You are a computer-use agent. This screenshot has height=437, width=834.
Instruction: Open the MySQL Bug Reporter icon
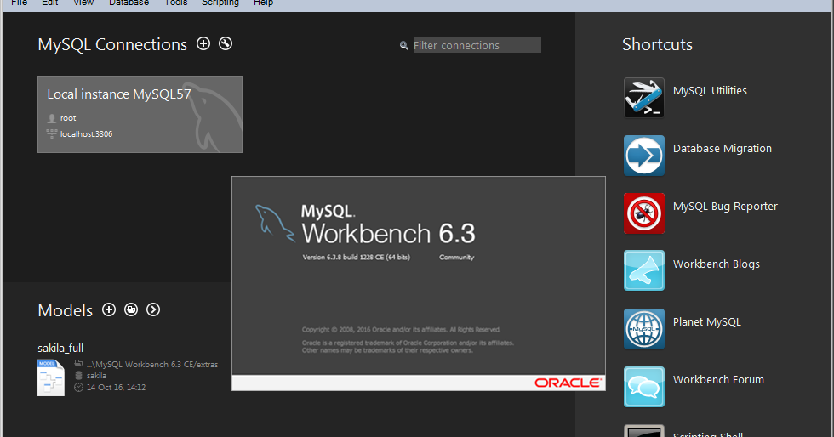click(644, 213)
